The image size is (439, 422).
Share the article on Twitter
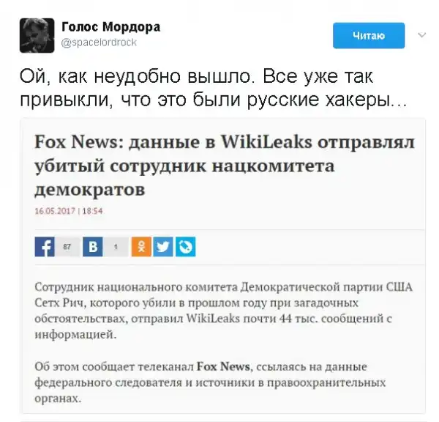click(163, 247)
